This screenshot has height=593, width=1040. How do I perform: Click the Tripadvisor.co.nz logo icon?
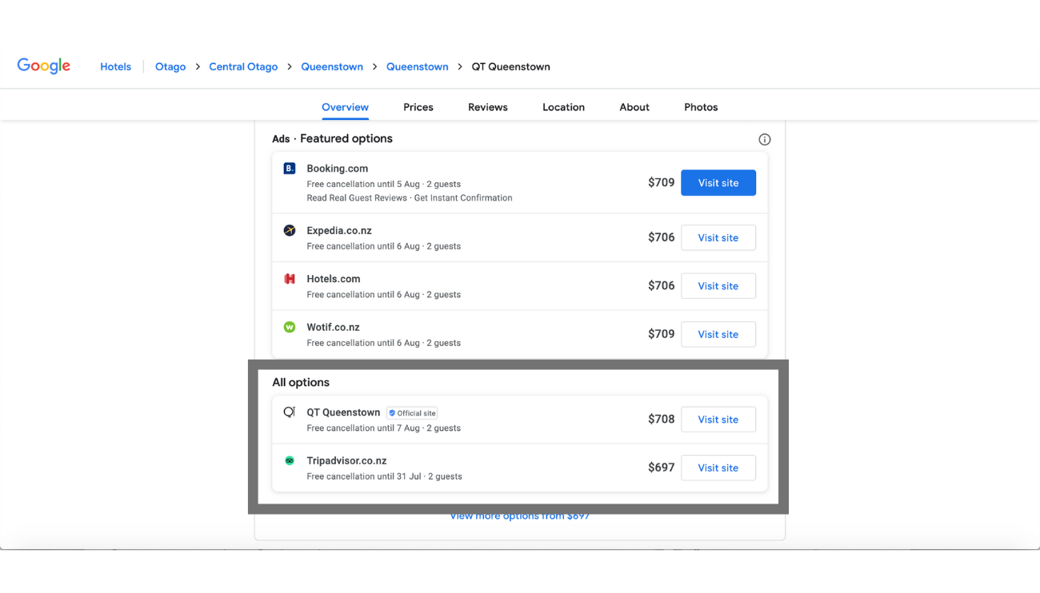point(290,460)
